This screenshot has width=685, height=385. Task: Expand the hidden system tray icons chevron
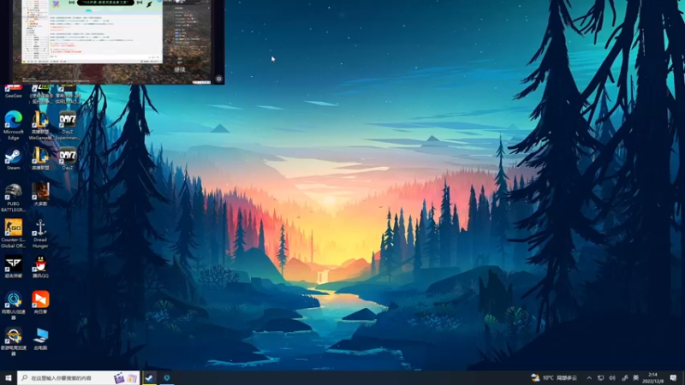pyautogui.click(x=589, y=378)
